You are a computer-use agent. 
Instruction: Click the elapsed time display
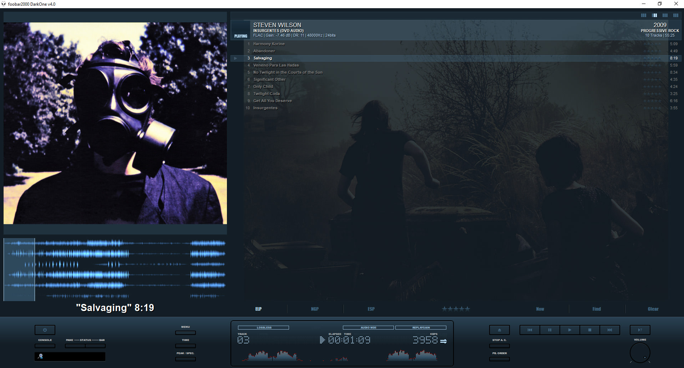pyautogui.click(x=349, y=340)
